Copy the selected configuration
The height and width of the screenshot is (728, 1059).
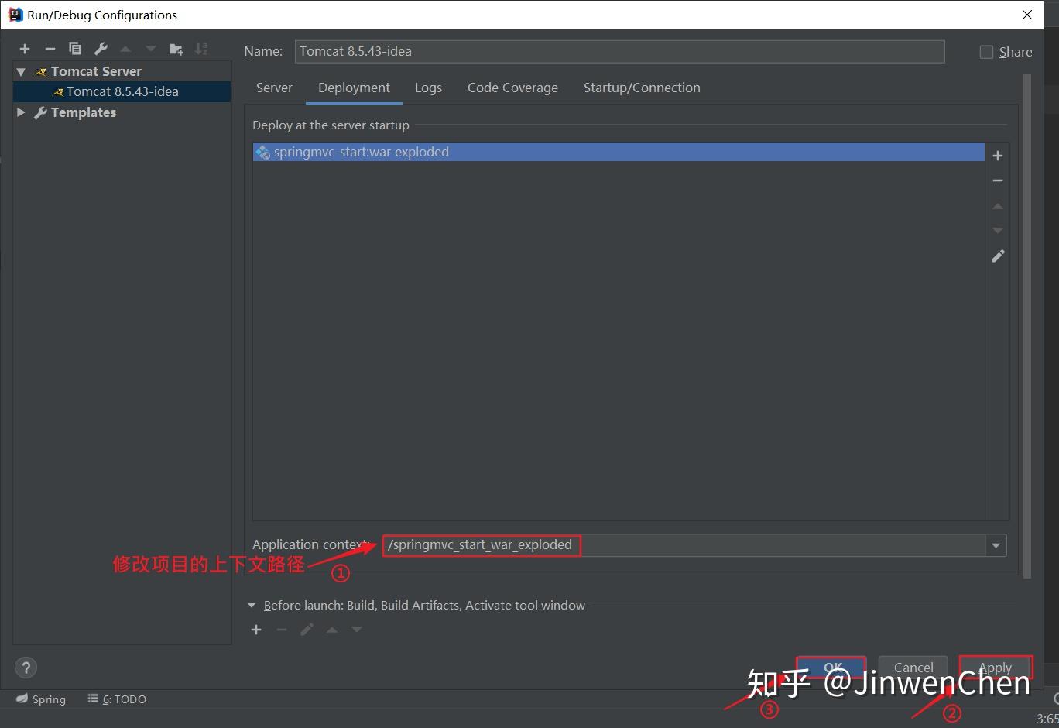click(x=75, y=49)
